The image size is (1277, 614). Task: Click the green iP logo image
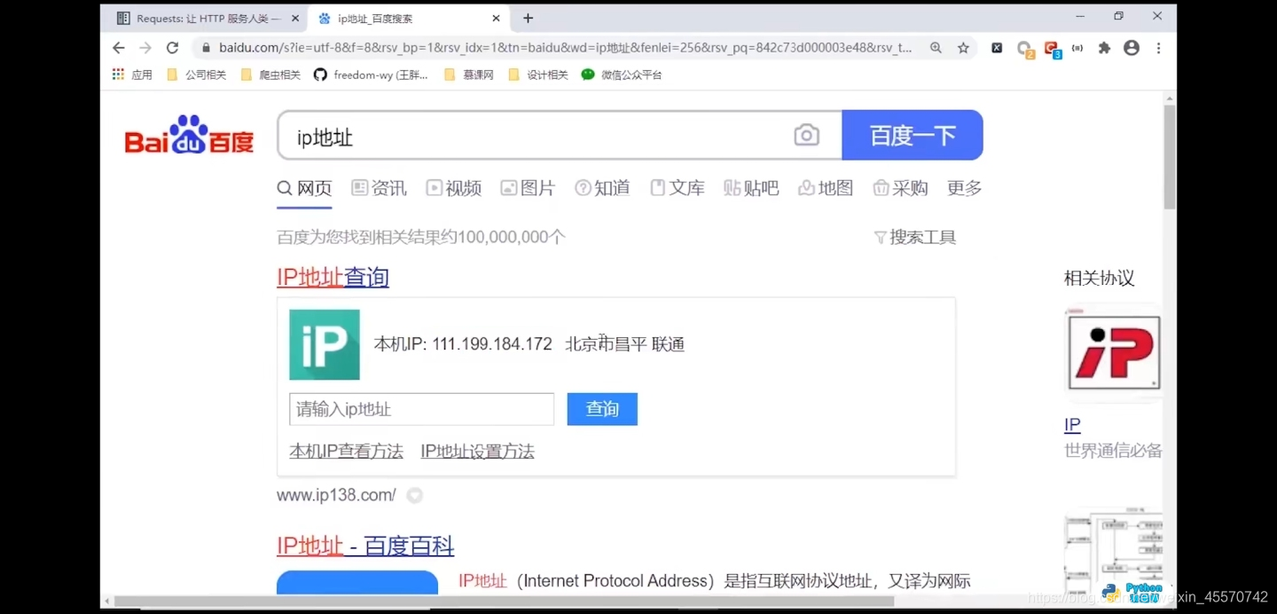pos(325,344)
